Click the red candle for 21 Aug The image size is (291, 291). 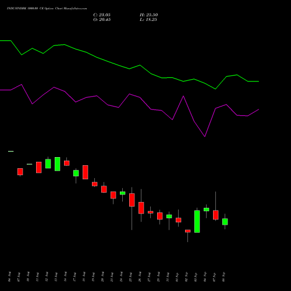(x=113, y=195)
